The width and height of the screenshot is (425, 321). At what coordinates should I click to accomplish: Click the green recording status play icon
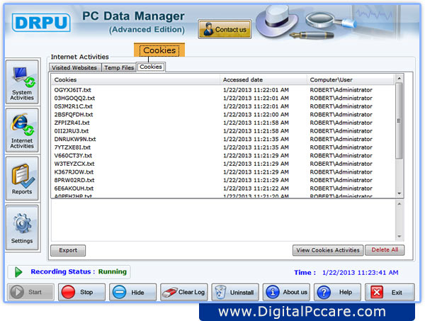tap(18, 272)
